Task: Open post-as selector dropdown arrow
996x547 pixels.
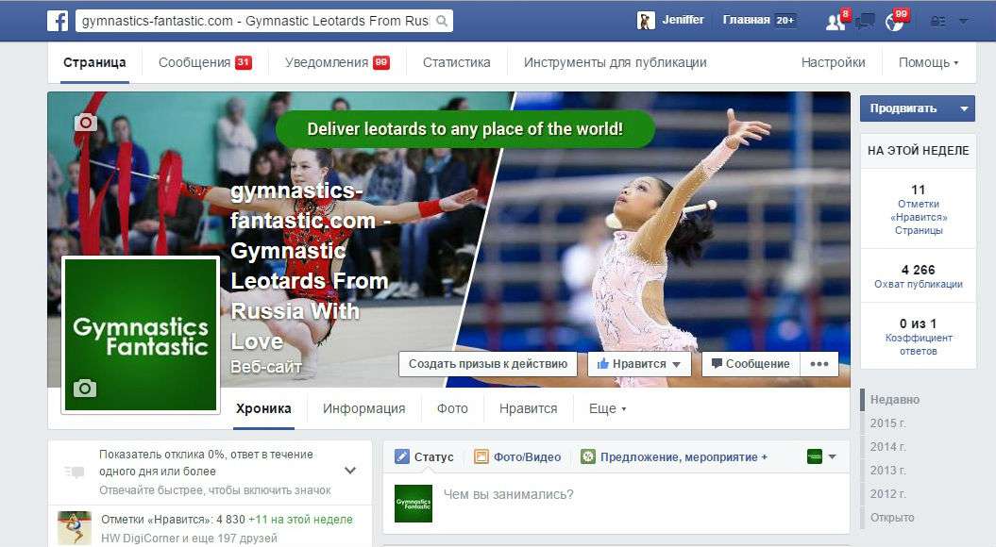Action: 833,456
